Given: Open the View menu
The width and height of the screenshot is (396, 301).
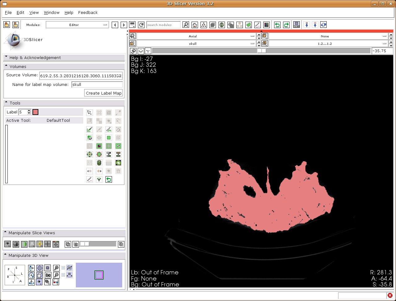Looking at the screenshot, I should (x=34, y=13).
